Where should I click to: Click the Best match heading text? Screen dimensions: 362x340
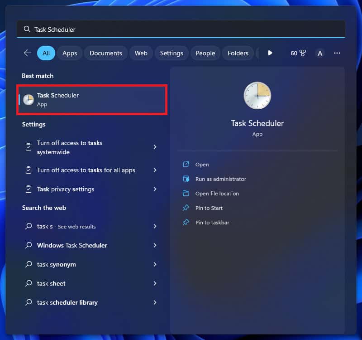pos(38,76)
